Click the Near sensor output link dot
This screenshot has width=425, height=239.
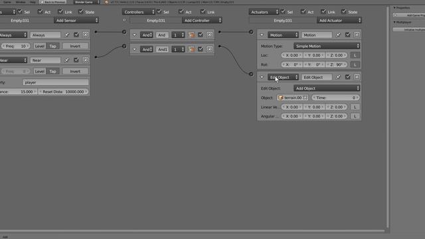tap(96, 57)
